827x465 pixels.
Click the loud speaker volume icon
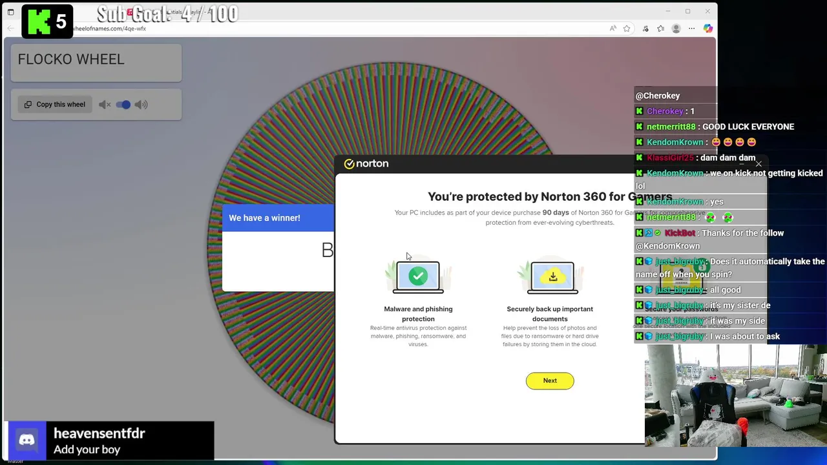[141, 105]
